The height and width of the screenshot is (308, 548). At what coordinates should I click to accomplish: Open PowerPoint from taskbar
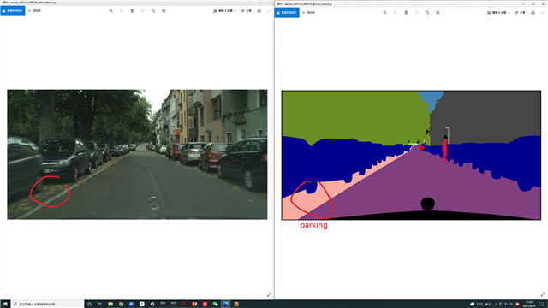point(194,305)
